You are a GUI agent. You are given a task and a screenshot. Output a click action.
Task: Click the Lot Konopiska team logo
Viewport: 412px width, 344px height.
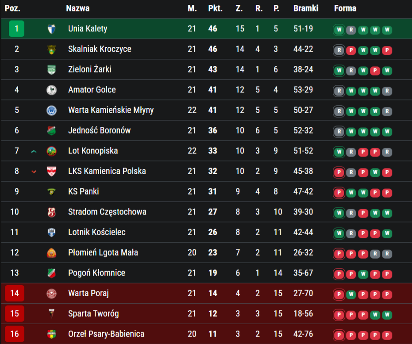coord(52,151)
